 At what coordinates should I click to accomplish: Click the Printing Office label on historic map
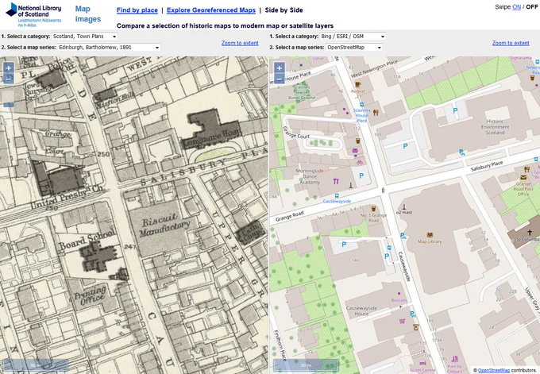click(x=91, y=295)
